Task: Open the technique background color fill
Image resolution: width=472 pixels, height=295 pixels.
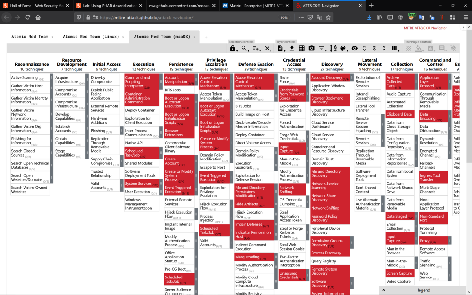Action: (420, 48)
